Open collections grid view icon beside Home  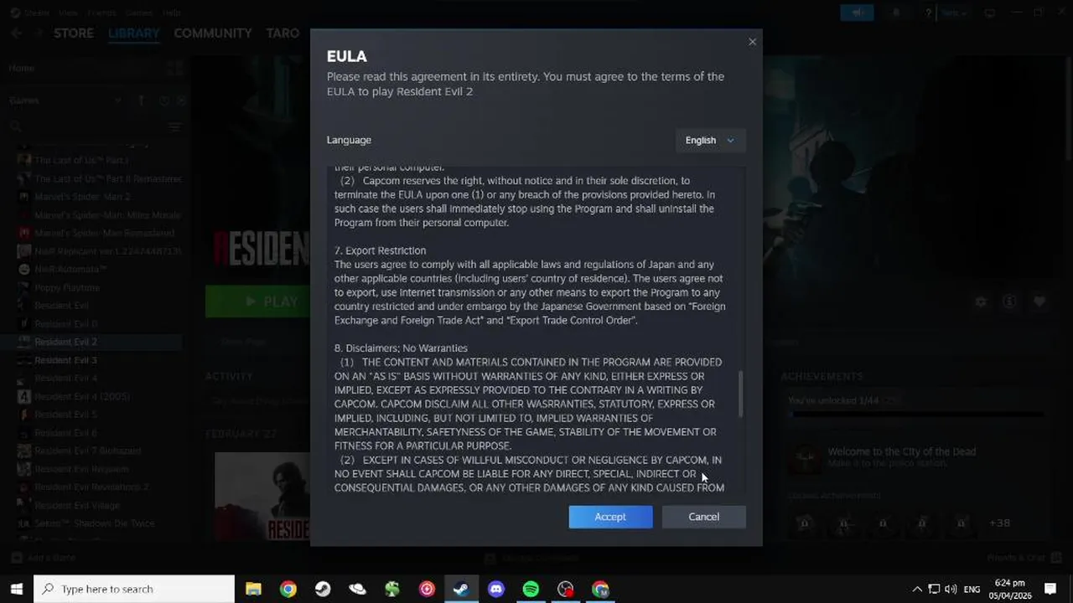tap(174, 68)
